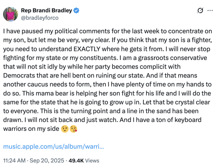Click the blue verified checkmark badge
The height and width of the screenshot is (168, 219).
(x=76, y=10)
